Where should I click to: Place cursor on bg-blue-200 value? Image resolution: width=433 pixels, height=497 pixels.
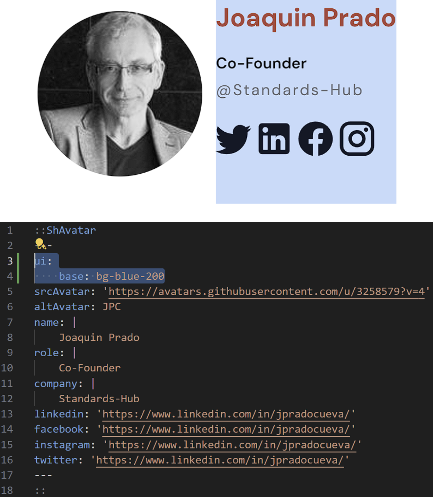click(130, 276)
